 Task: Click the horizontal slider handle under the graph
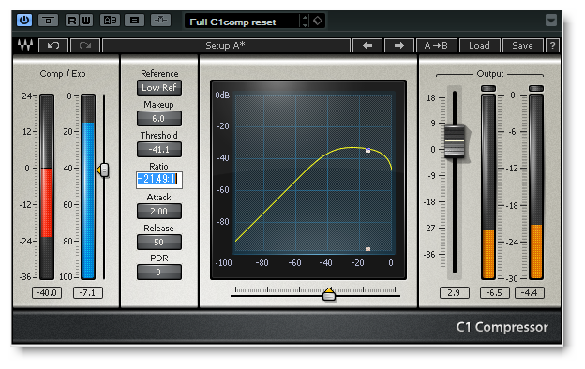point(329,294)
